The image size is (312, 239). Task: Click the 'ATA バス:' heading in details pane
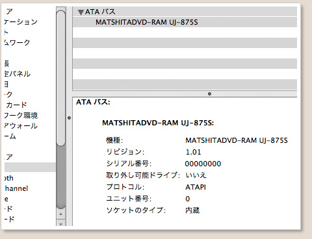tap(93, 102)
